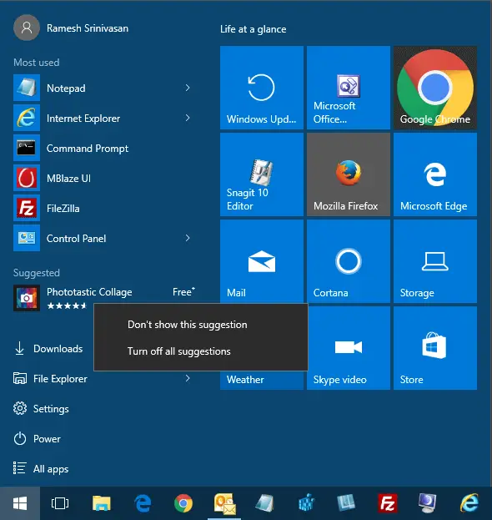The height and width of the screenshot is (520, 492).
Task: Expand File Explorer jump list arrow
Action: (x=188, y=378)
